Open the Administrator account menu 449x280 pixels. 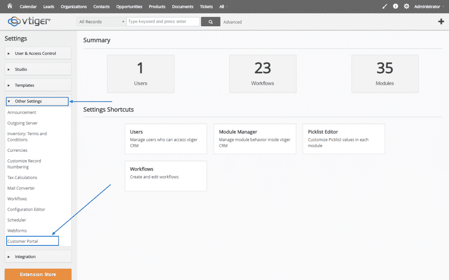428,7
